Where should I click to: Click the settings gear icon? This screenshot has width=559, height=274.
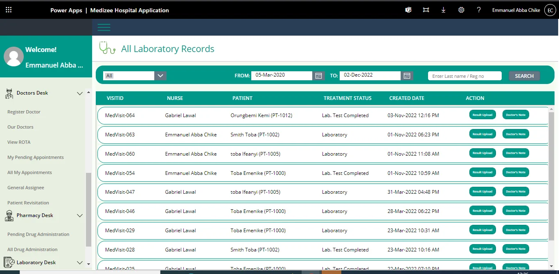pyautogui.click(x=461, y=10)
